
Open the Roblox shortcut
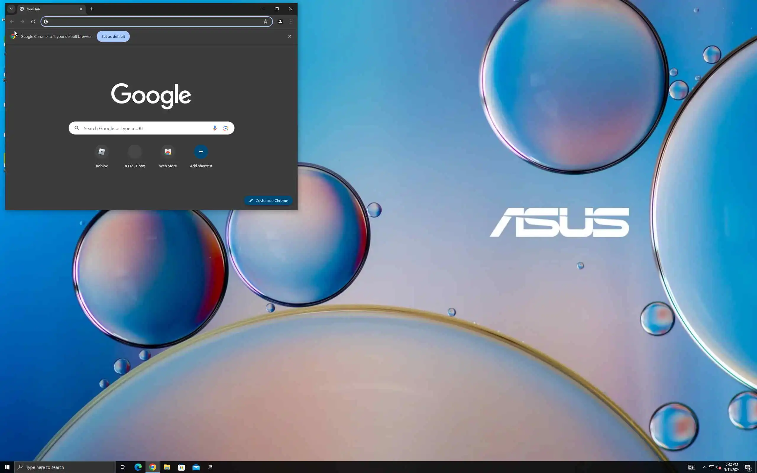[102, 152]
